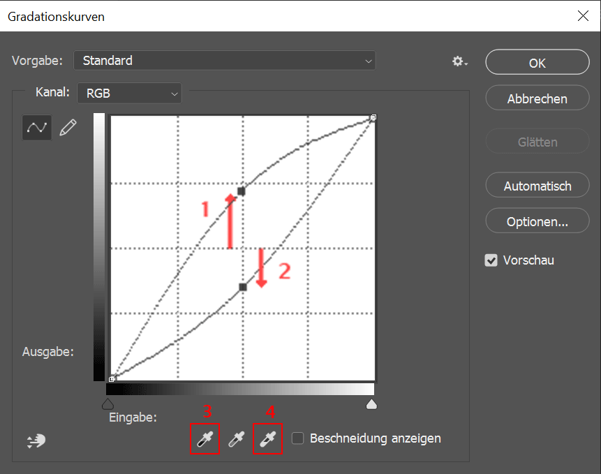This screenshot has width=601, height=474.
Task: Click the Abbrechen button
Action: point(537,98)
